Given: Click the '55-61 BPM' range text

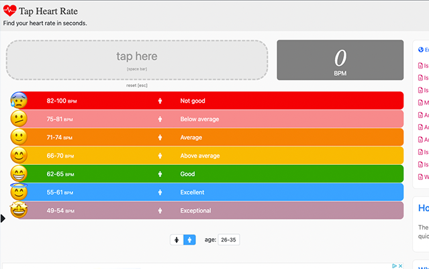Looking at the screenshot, I should pos(60,193).
